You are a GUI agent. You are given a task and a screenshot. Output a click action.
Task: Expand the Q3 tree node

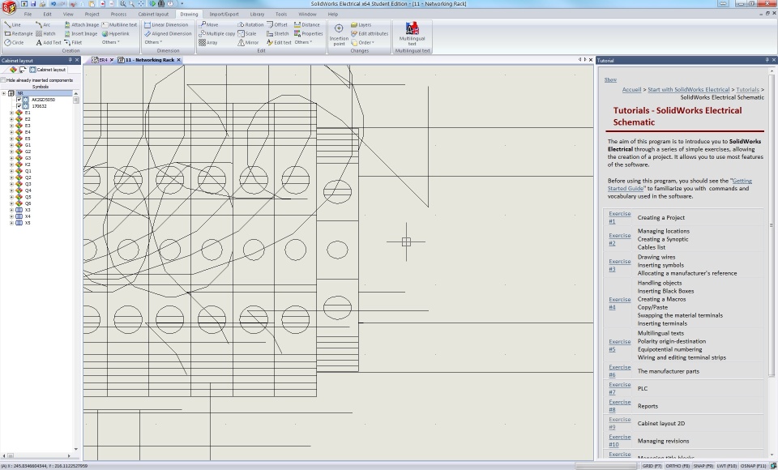11,184
